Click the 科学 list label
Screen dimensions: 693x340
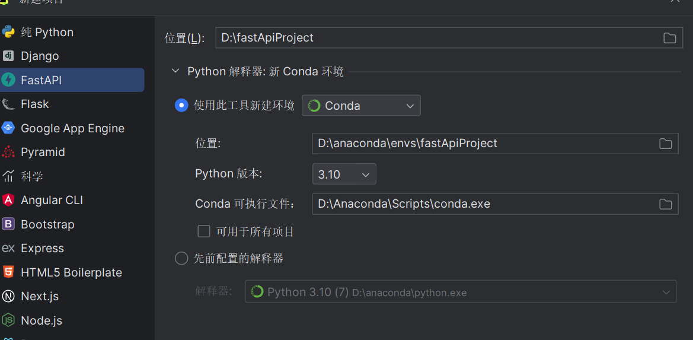pos(32,176)
